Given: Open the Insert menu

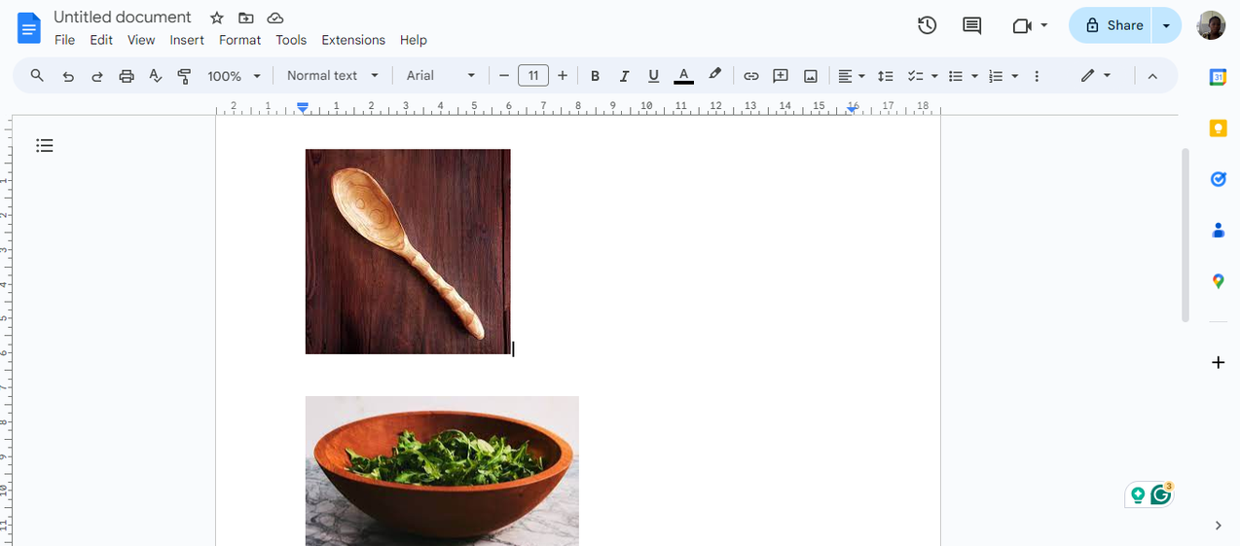Looking at the screenshot, I should 187,40.
